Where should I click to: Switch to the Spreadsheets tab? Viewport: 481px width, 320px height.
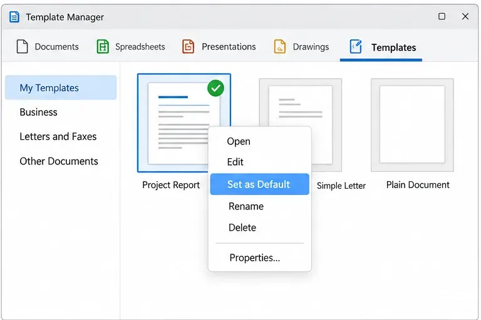coord(131,46)
